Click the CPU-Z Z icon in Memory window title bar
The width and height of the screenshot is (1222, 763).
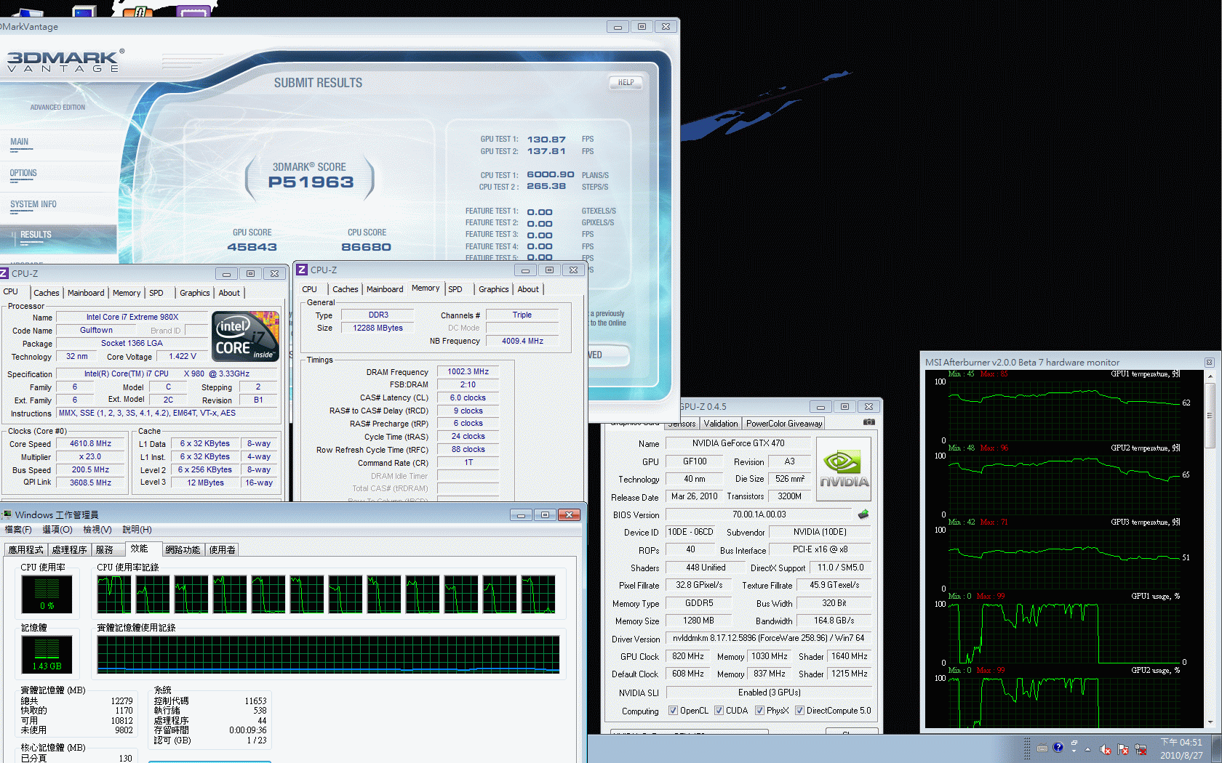302,270
